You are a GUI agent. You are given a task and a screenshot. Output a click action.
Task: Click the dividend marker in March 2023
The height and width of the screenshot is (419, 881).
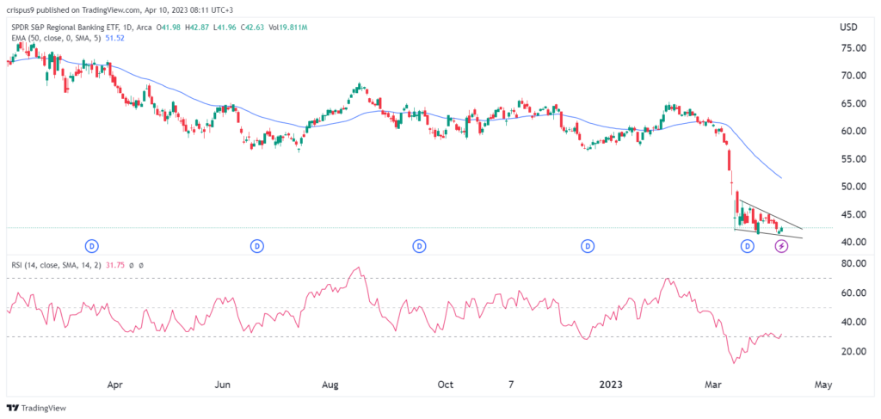click(x=748, y=245)
